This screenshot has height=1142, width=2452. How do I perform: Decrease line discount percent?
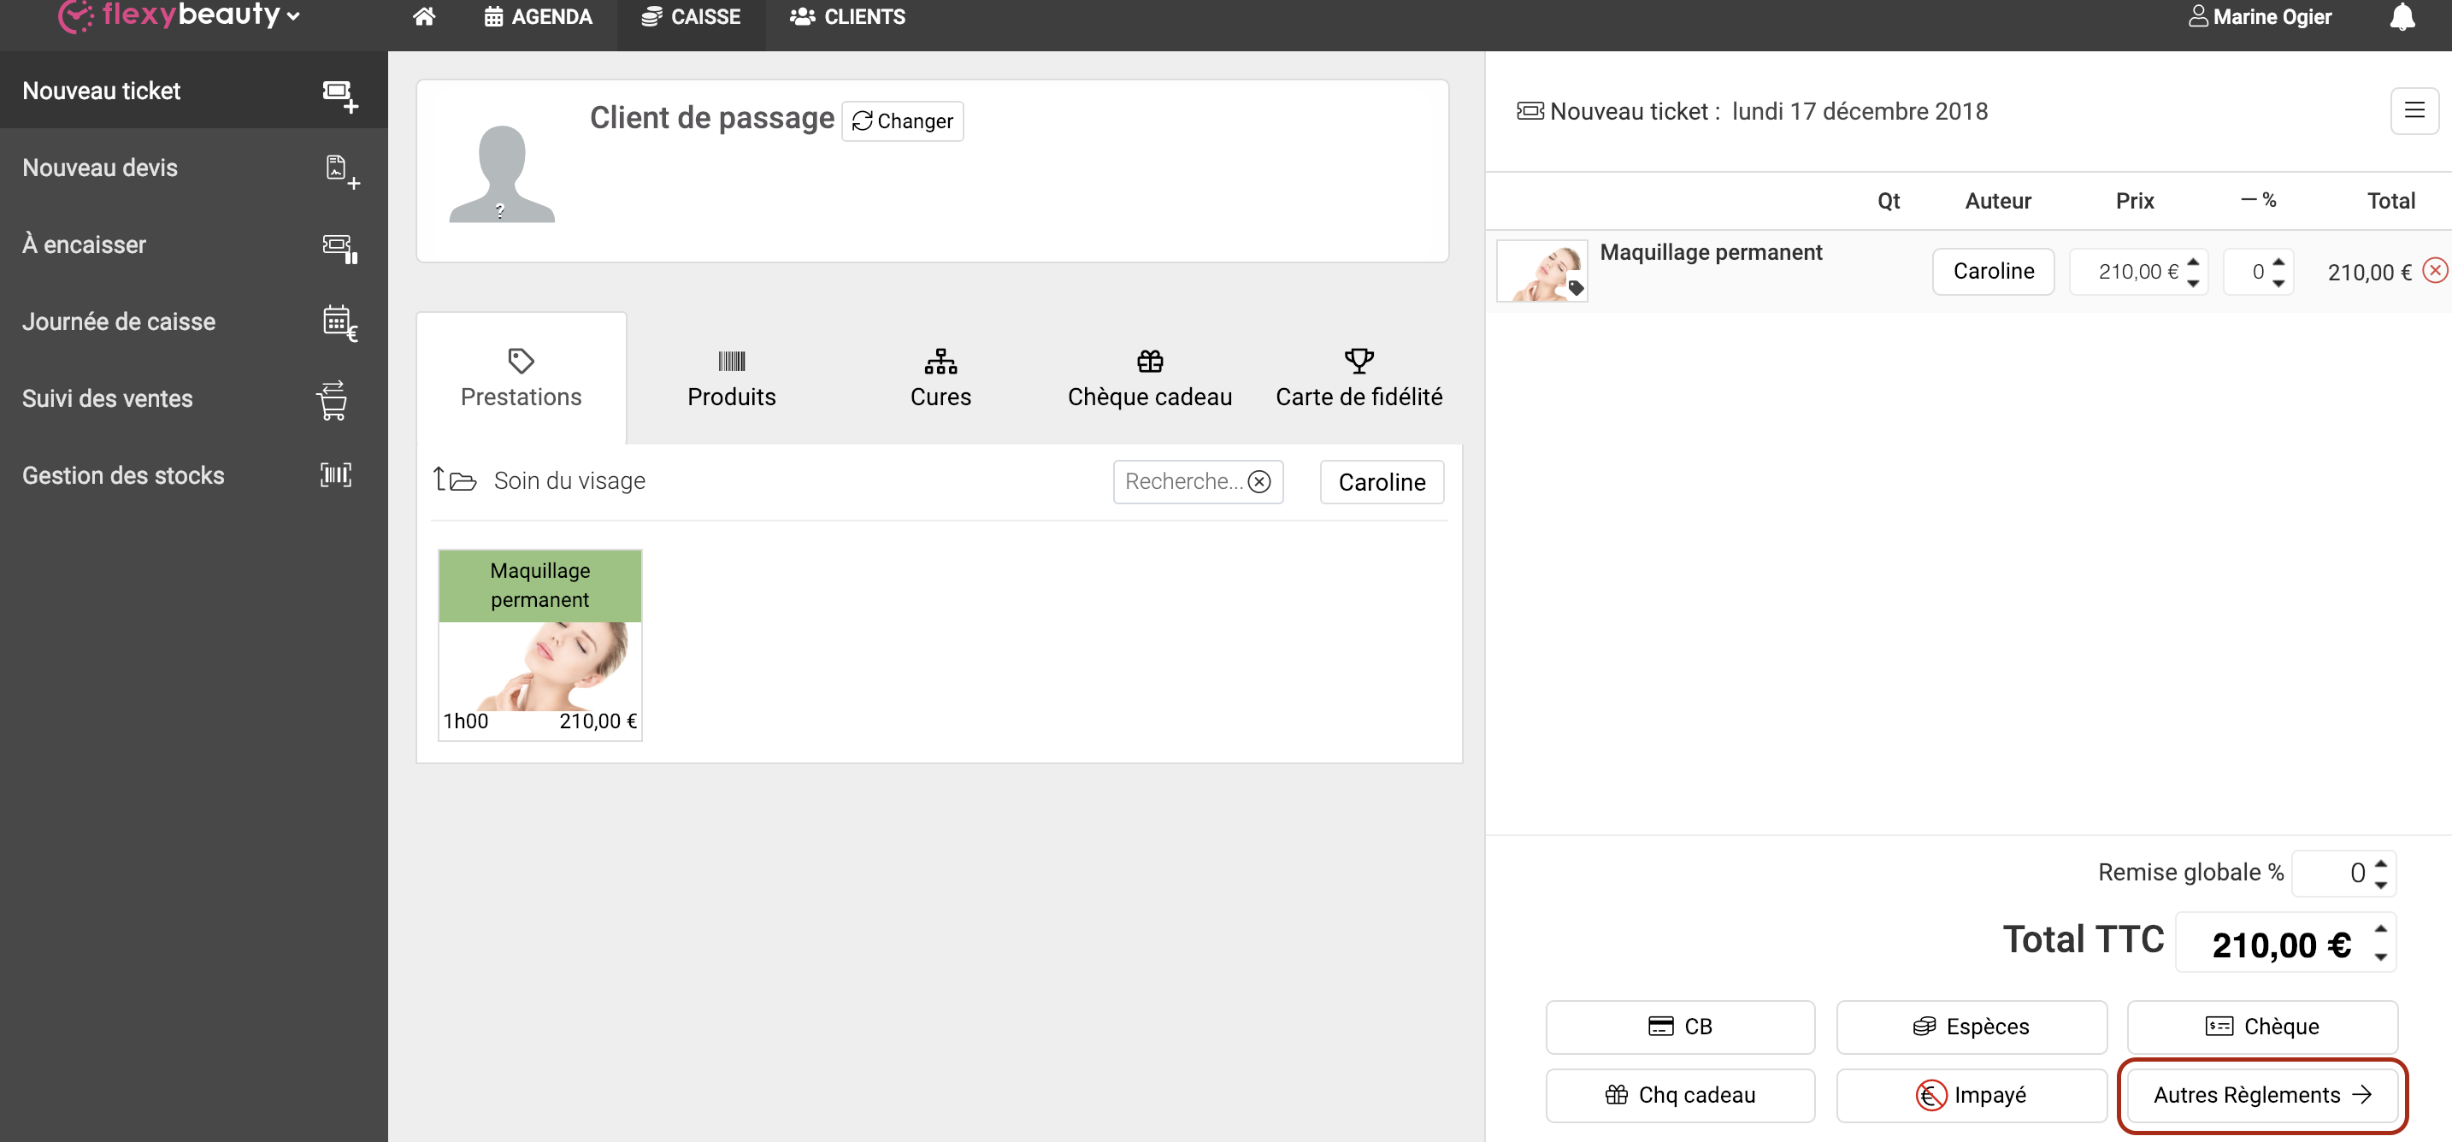[x=2278, y=283]
